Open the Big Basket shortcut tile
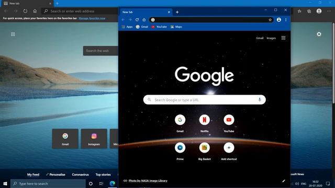The height and width of the screenshot is (188, 335). tap(205, 151)
